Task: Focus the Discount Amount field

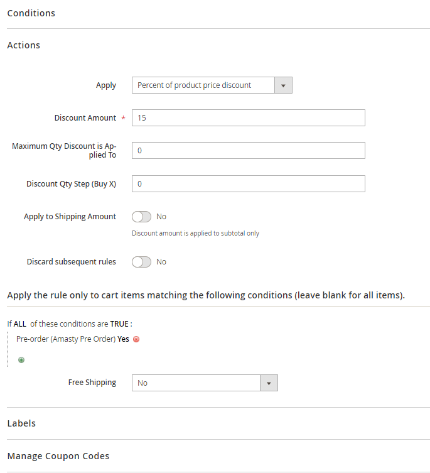Action: pyautogui.click(x=248, y=118)
